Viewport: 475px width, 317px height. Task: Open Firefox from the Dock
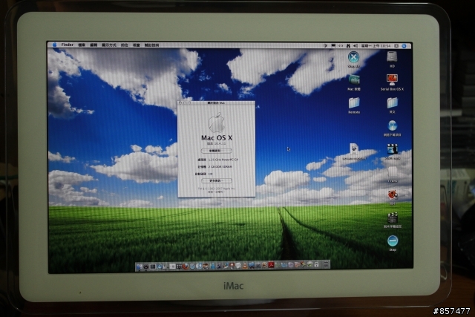(x=186, y=267)
